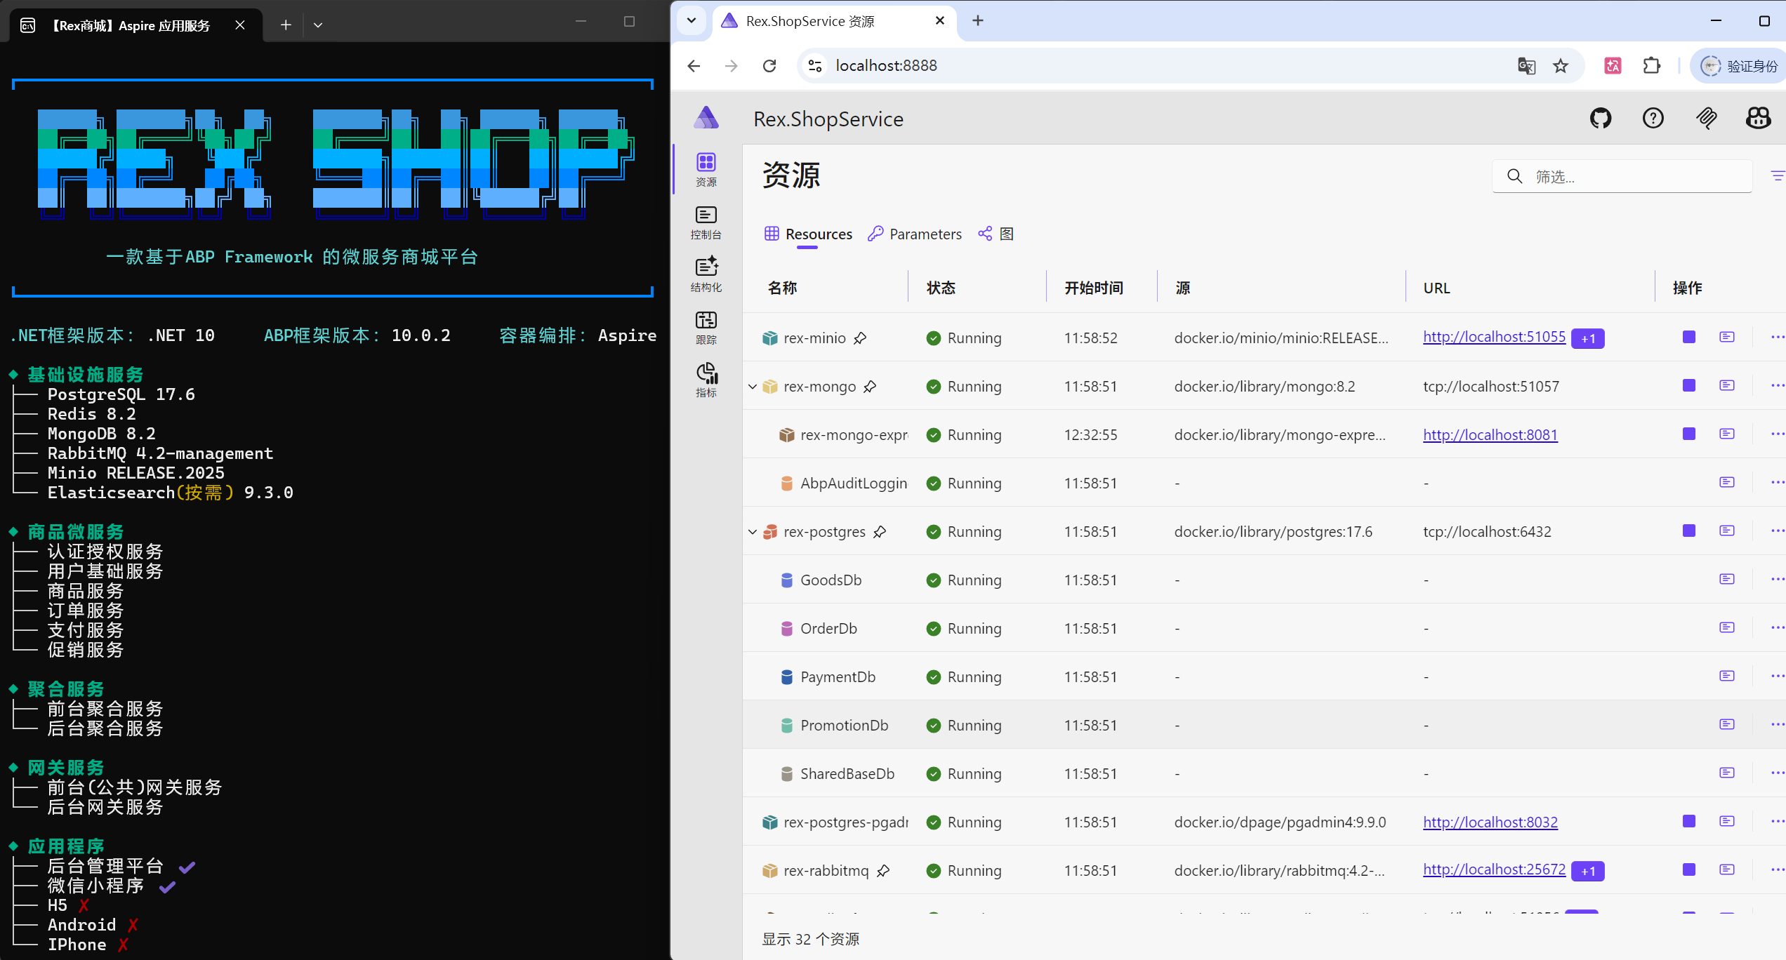Open the Copilot icon in dashboard header

click(1759, 118)
